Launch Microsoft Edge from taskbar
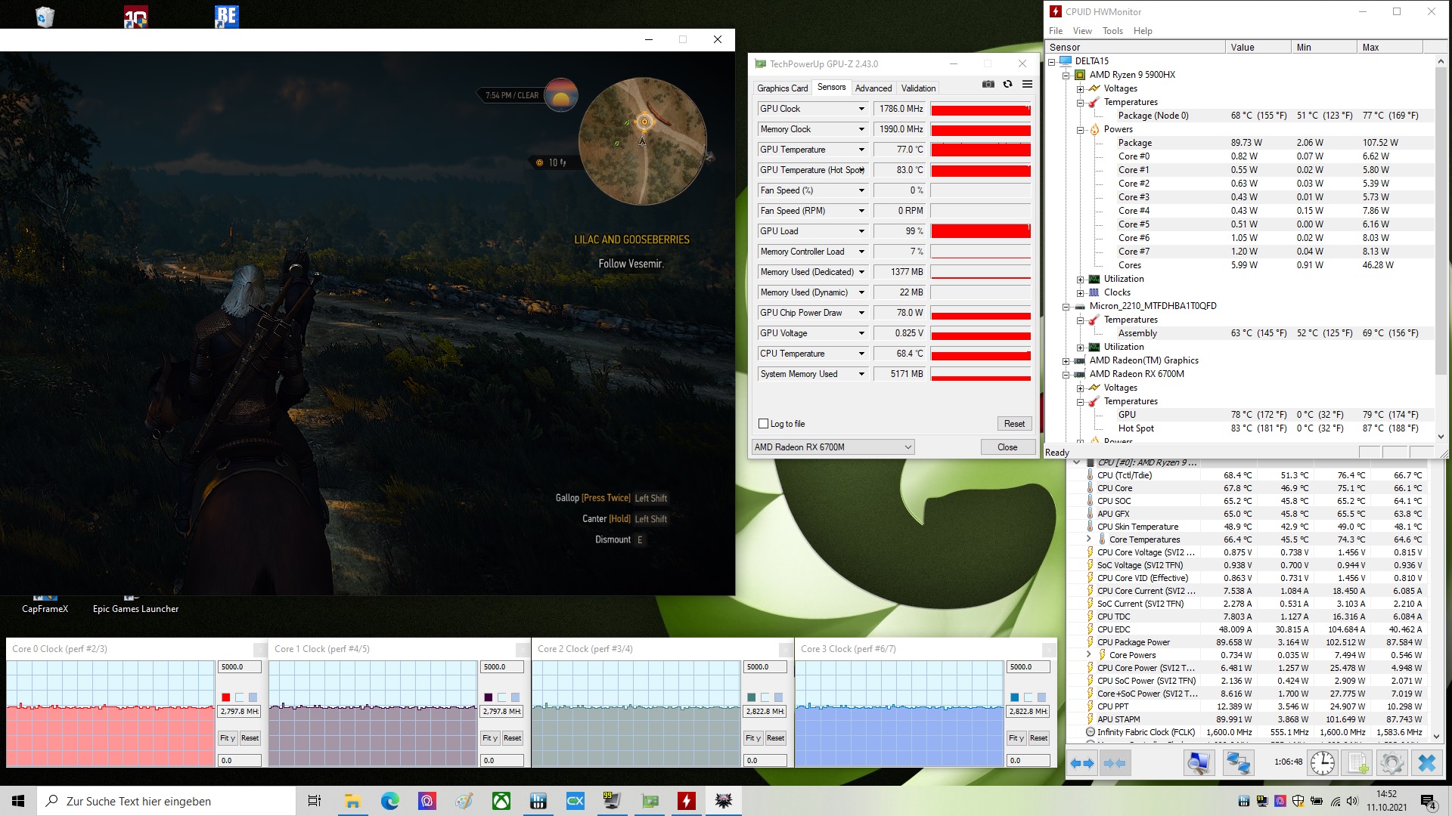This screenshot has width=1452, height=816. click(x=389, y=801)
